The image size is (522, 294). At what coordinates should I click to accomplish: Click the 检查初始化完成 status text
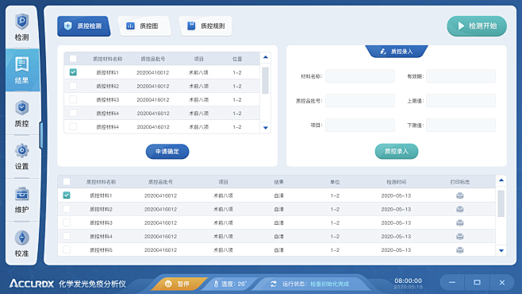point(329,284)
